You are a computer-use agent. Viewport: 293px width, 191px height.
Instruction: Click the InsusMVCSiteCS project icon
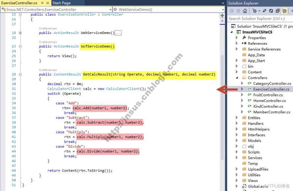point(238,32)
